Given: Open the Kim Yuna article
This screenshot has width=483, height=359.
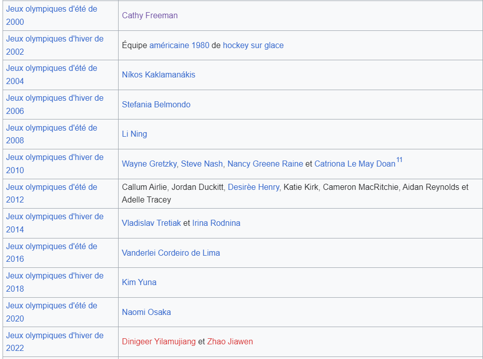Looking at the screenshot, I should tap(139, 283).
